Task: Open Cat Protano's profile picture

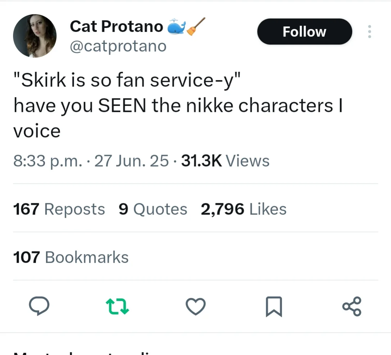Action: [x=35, y=36]
